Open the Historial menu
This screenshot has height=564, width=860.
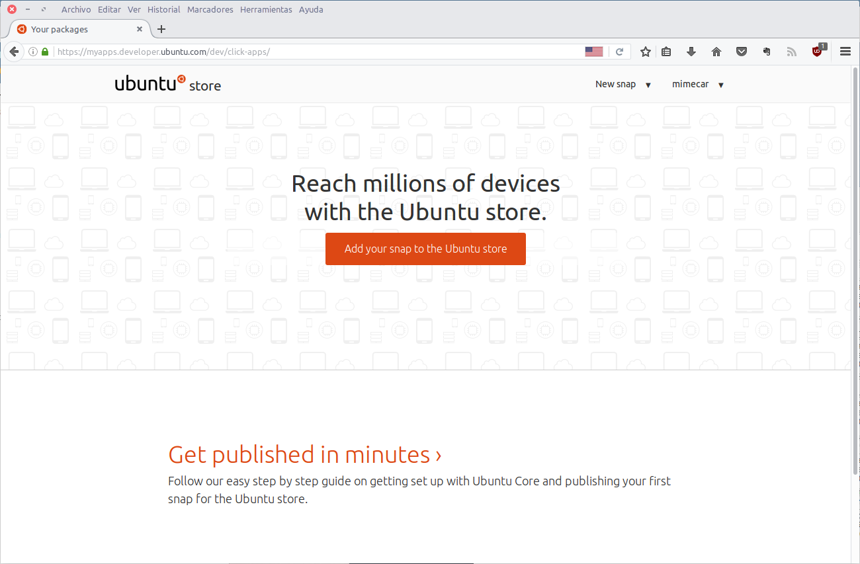tap(164, 9)
